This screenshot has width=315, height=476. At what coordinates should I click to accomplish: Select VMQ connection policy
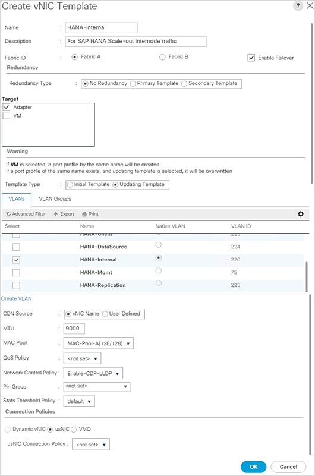pos(74,430)
